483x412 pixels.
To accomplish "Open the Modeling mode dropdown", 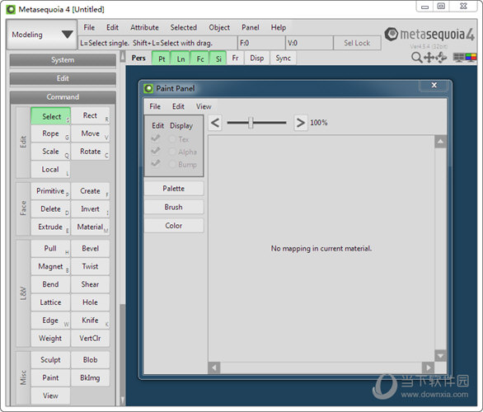I will [x=41, y=35].
